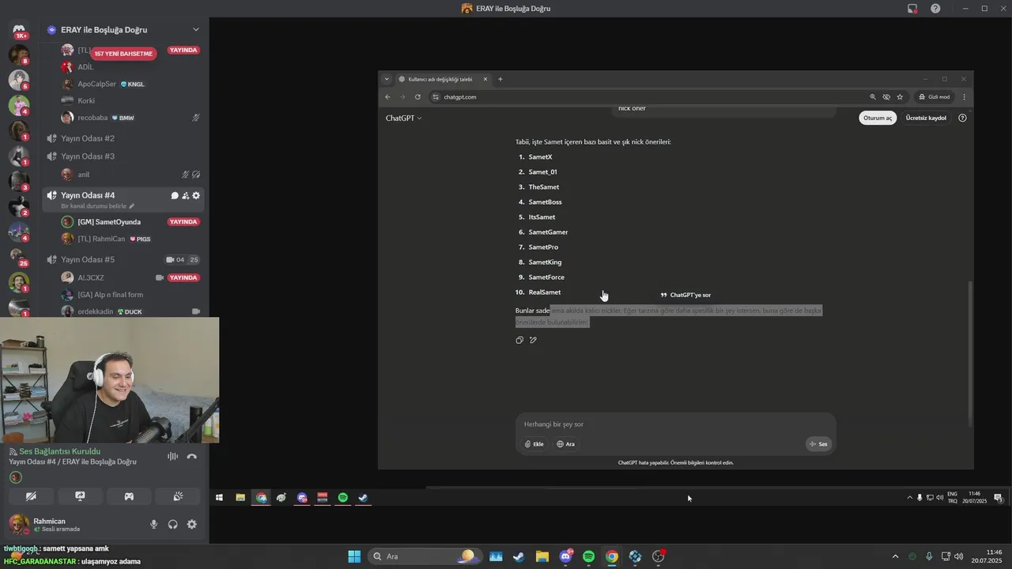
Task: Select user ApoCalpSer in channel list
Action: tap(96, 84)
